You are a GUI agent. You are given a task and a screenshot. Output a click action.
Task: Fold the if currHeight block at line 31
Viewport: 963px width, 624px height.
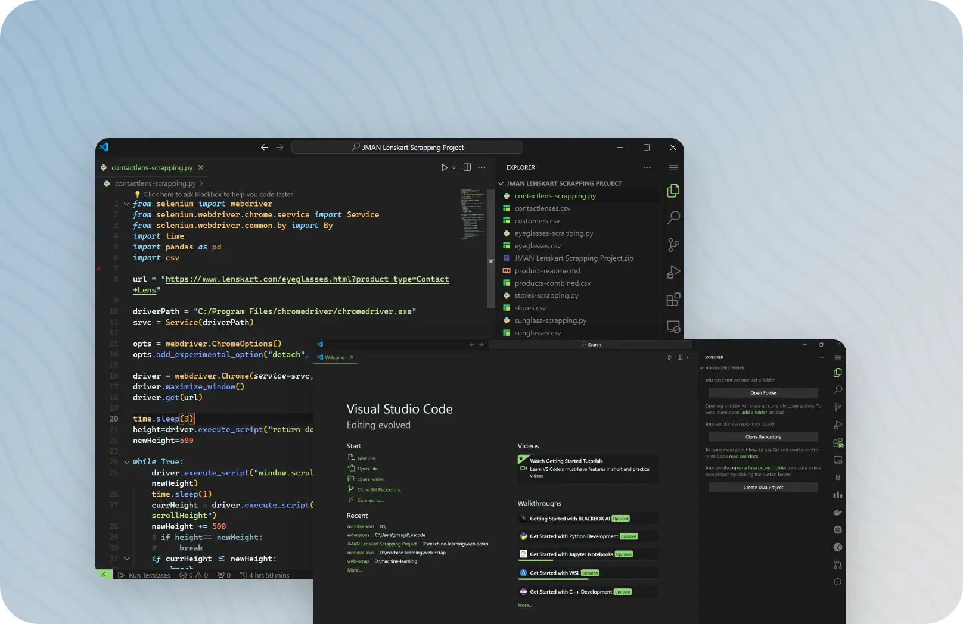click(126, 559)
